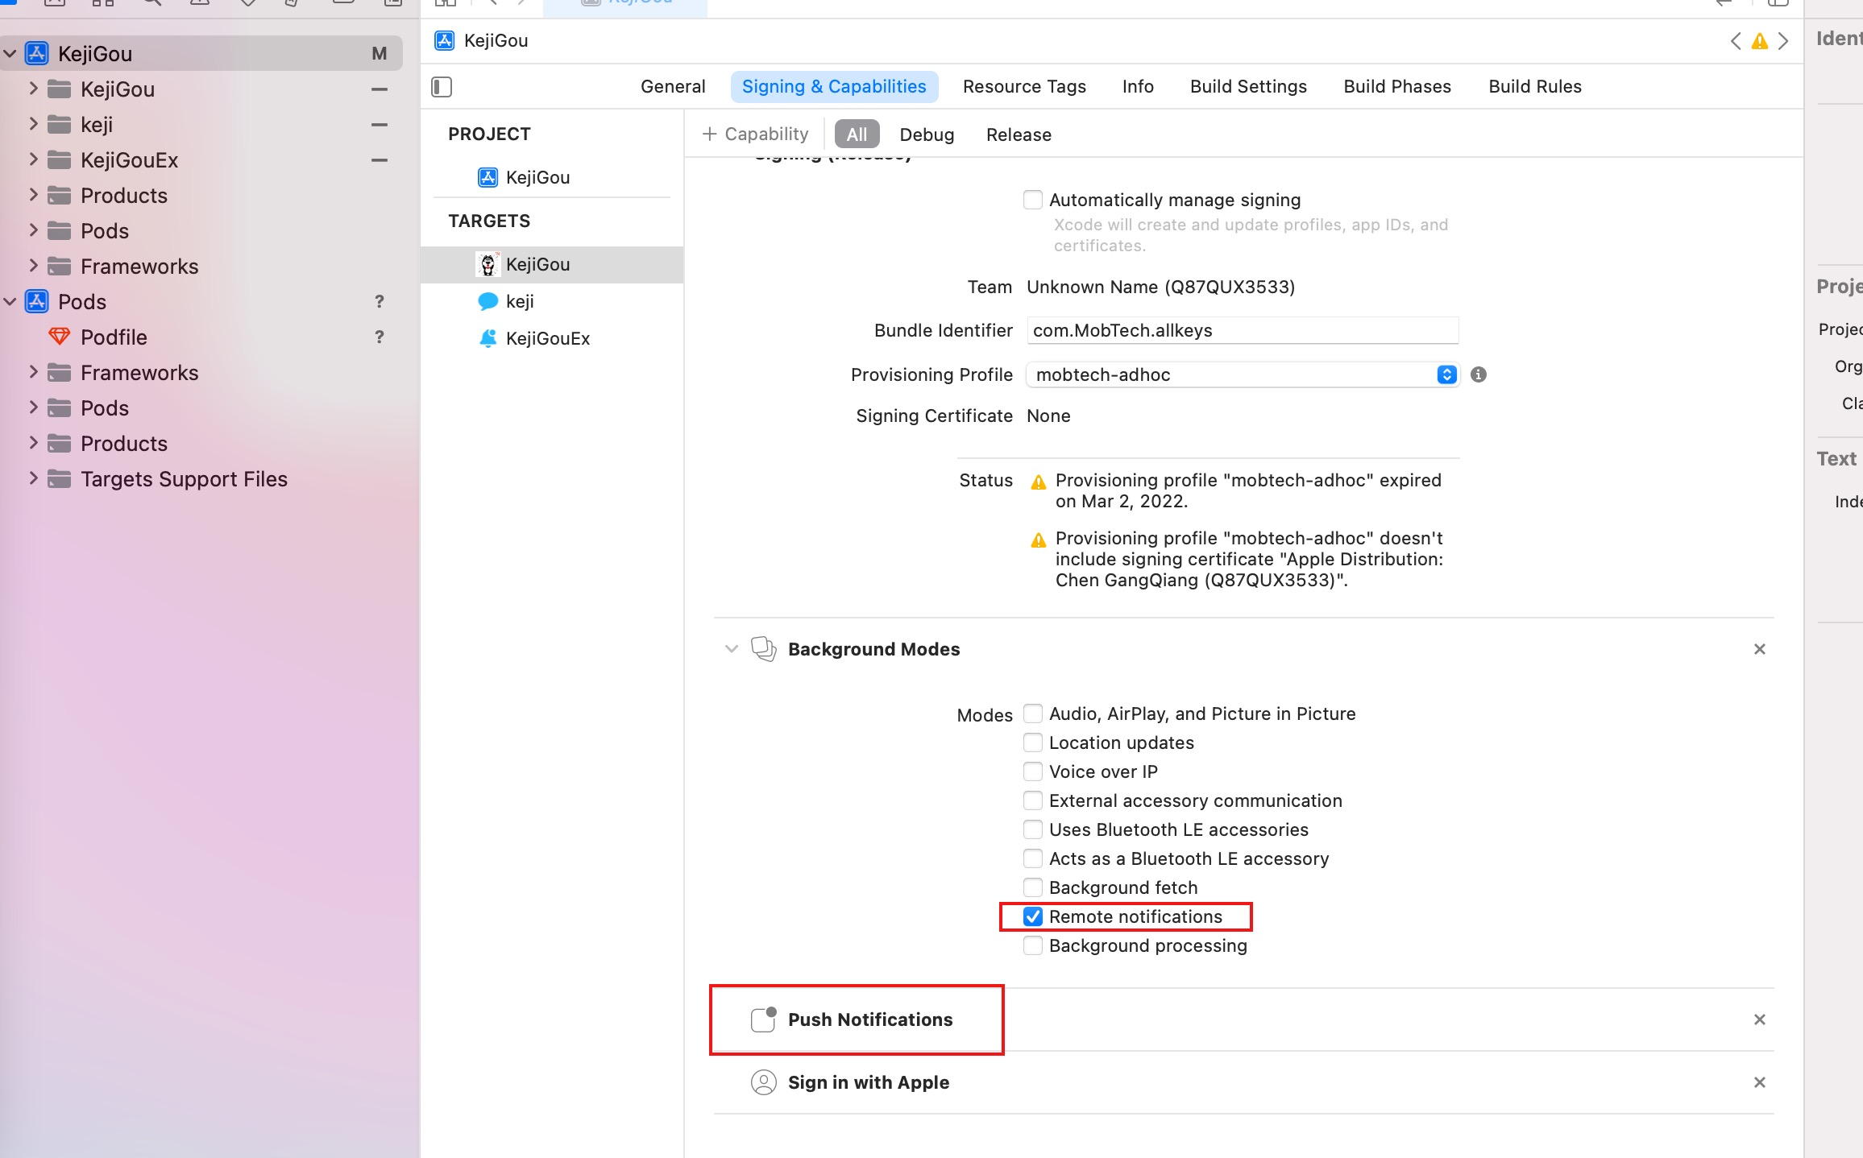Click the yellow warning icon in jump bar
Screen dimensions: 1863x1158
(1760, 41)
